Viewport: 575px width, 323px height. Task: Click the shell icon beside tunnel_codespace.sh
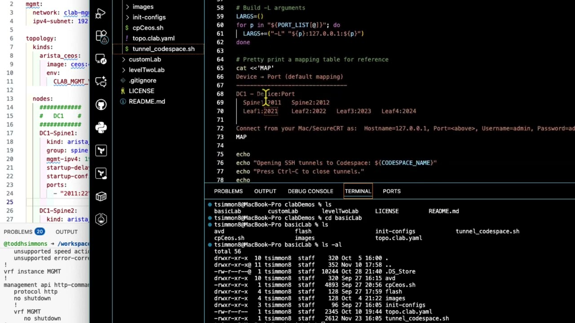pyautogui.click(x=127, y=49)
